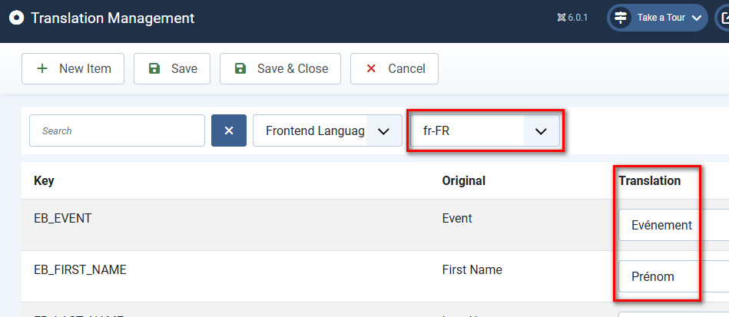
Task: Clear the search with the blue X button
Action: point(229,130)
